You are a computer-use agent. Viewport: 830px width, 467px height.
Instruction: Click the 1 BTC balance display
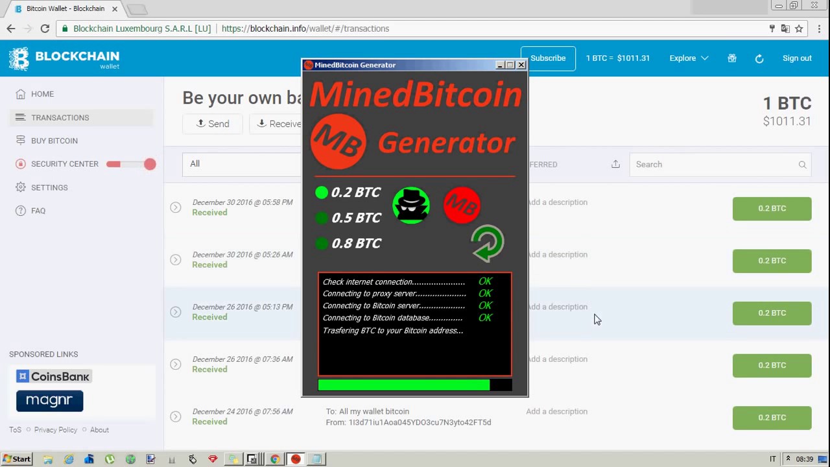(x=787, y=103)
